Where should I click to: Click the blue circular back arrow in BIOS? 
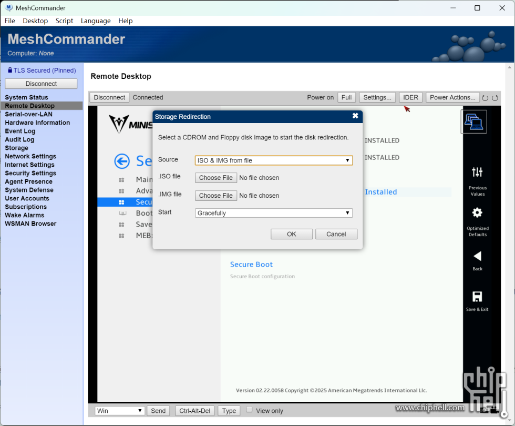[x=122, y=161]
